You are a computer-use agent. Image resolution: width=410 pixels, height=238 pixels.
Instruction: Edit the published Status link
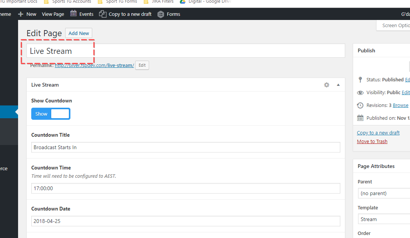click(x=407, y=79)
